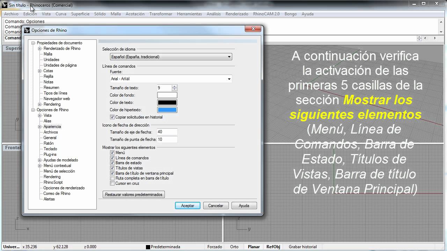Select Plug-ins in the options tree
447x251 pixels.
pos(50,154)
